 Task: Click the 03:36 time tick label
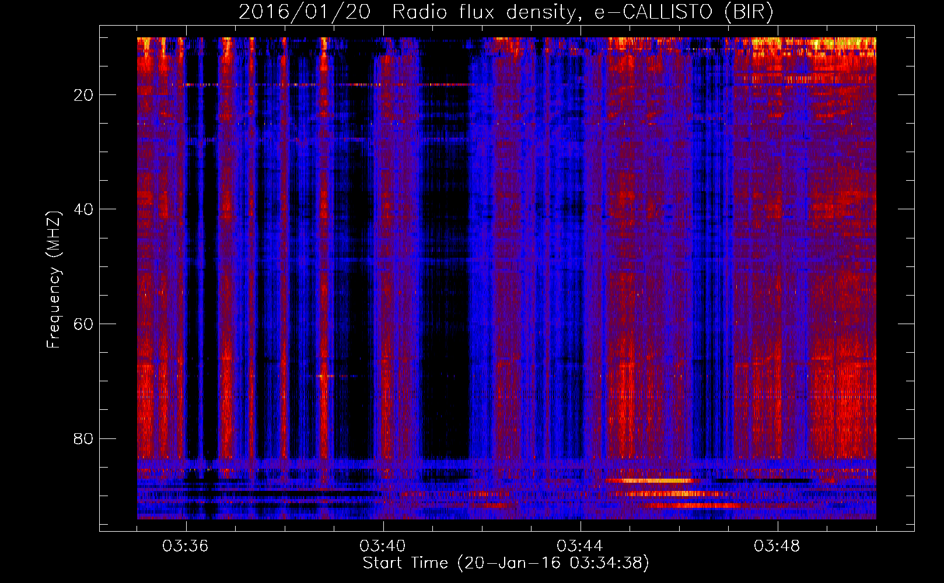[186, 546]
